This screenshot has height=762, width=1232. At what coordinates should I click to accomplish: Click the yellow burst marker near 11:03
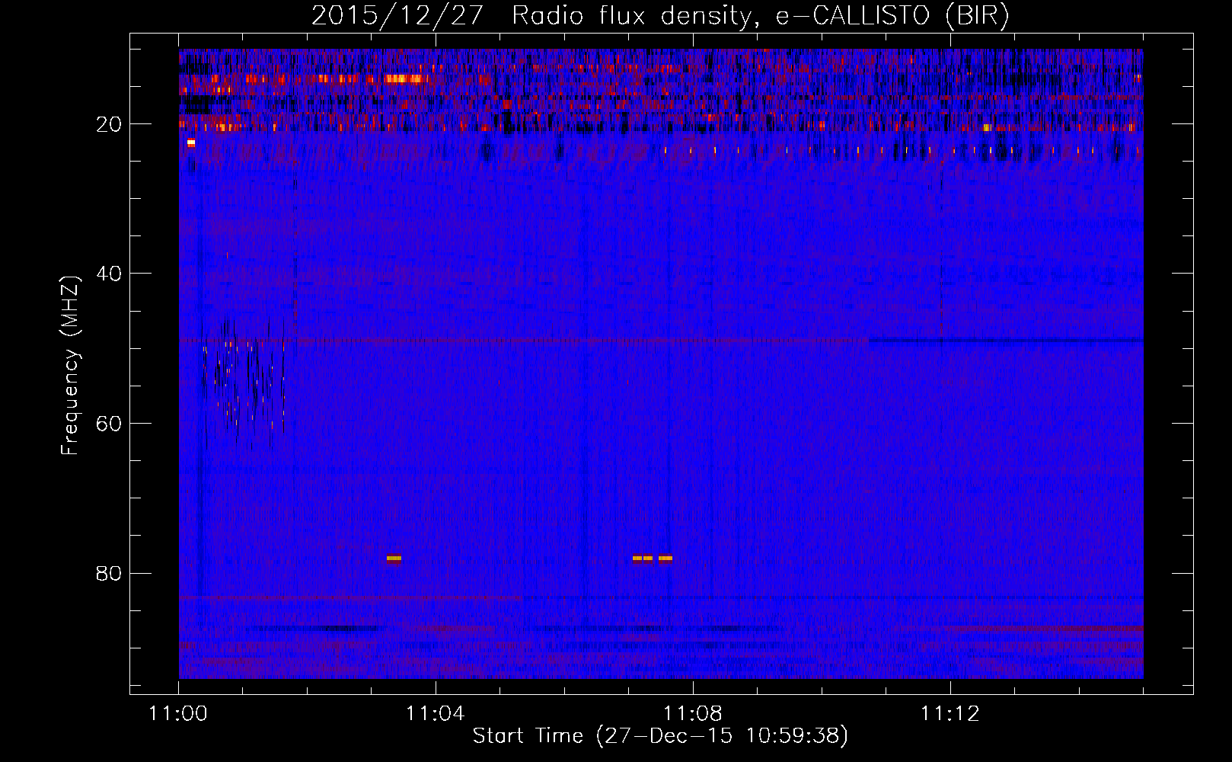pos(394,558)
